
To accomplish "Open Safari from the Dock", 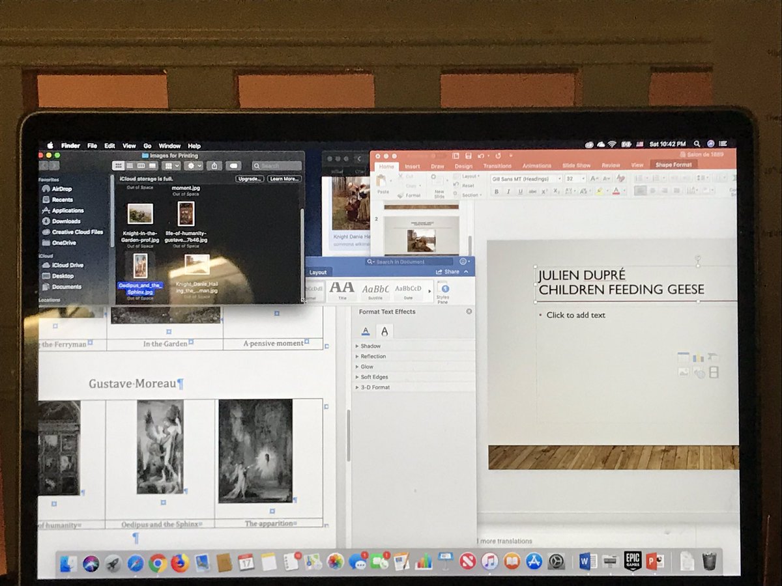I will pos(135,561).
